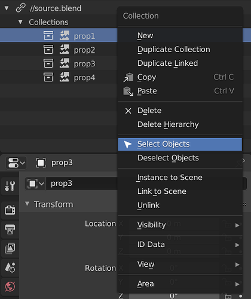Click the linked library icon beside //source.blend
Image resolution: width=251 pixels, height=299 pixels.
tap(20, 8)
